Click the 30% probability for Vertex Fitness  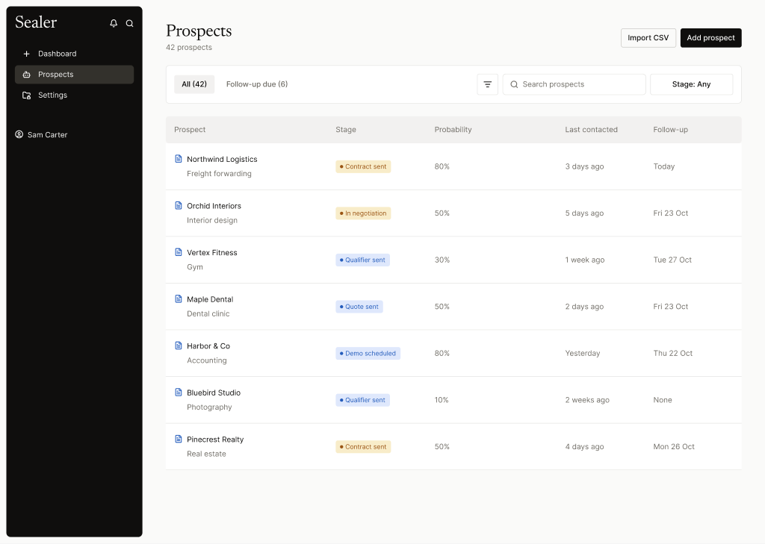(x=442, y=260)
